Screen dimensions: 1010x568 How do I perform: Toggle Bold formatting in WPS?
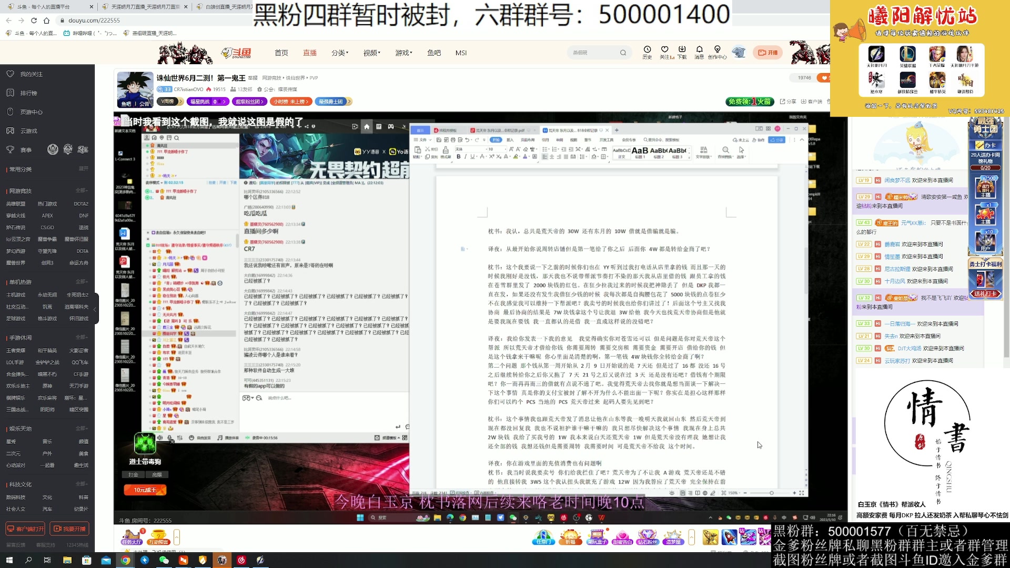click(x=459, y=156)
